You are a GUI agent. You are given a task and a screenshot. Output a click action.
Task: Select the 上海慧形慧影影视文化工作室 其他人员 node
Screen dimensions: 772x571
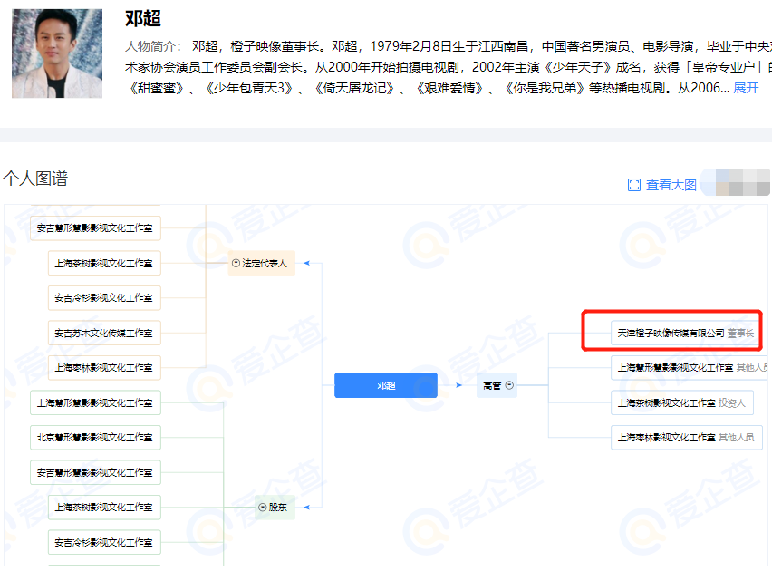686,367
